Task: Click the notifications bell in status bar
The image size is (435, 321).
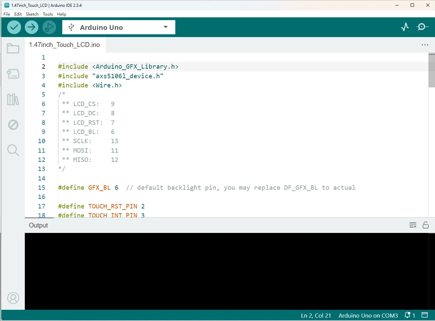Action: coord(410,315)
